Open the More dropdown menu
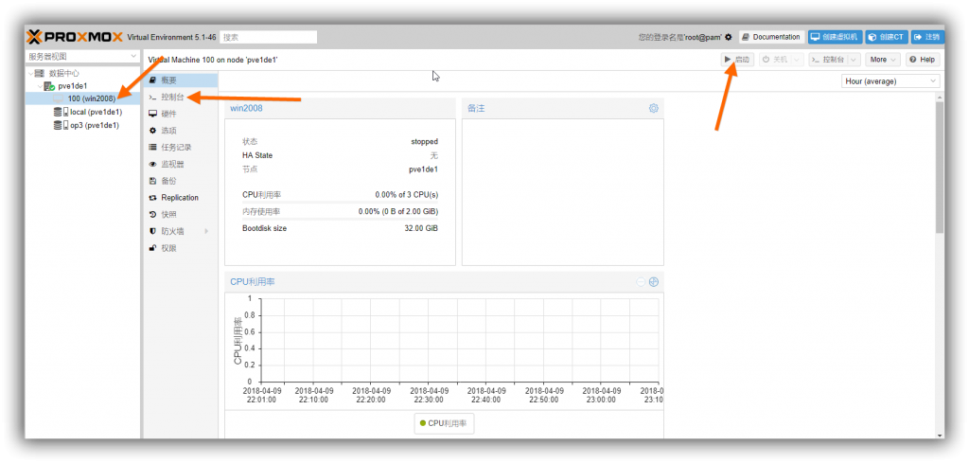 point(883,60)
